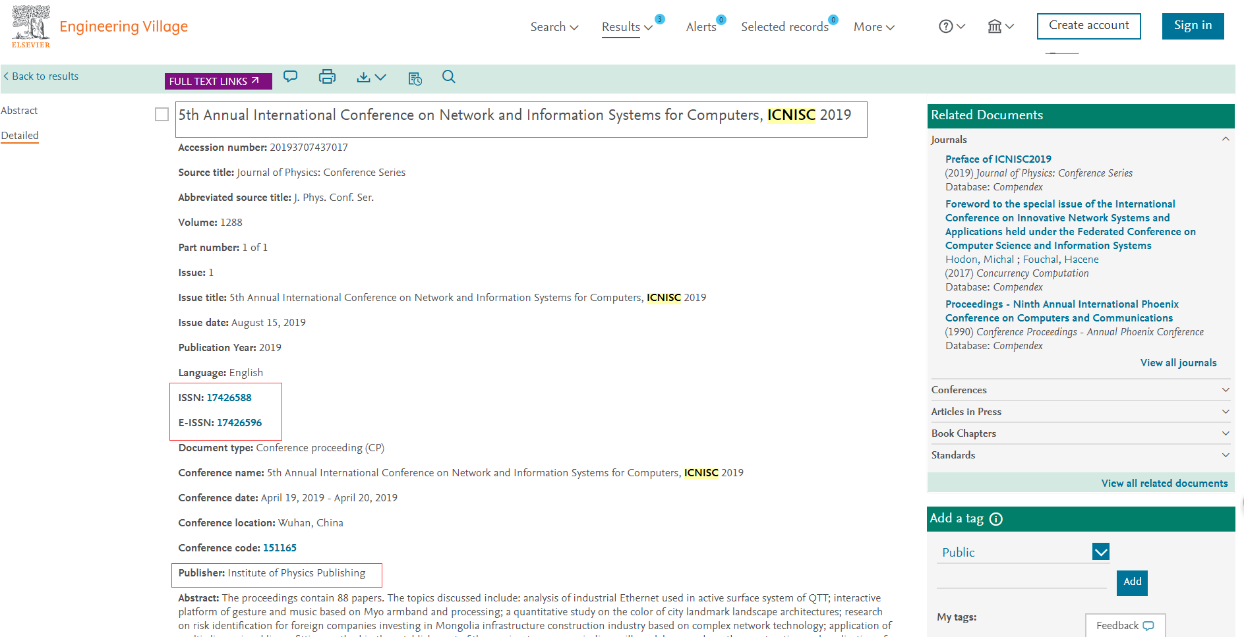The image size is (1244, 637).
Task: Click the tag name input field
Action: coord(1021,579)
